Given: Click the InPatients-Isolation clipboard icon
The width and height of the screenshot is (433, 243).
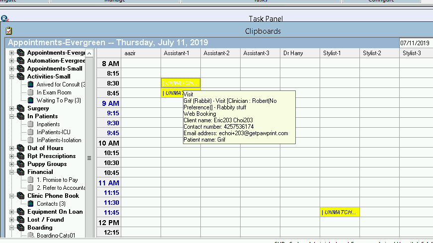Looking at the screenshot, I should [x=31, y=140].
